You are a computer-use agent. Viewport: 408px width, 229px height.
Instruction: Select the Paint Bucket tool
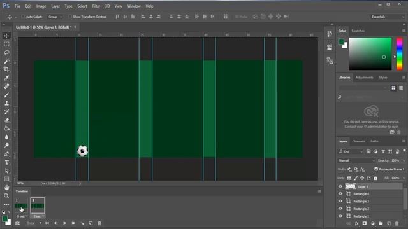pos(6,128)
